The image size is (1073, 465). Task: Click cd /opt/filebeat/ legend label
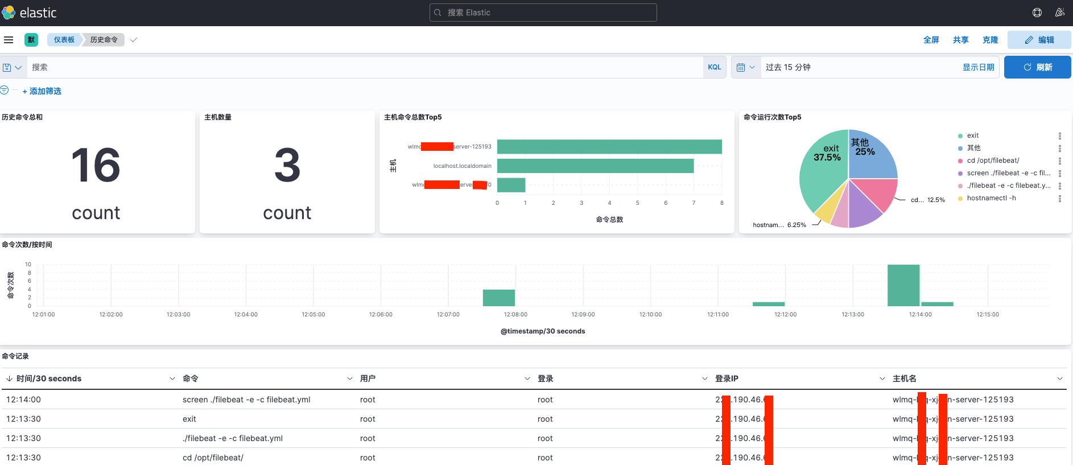(993, 161)
